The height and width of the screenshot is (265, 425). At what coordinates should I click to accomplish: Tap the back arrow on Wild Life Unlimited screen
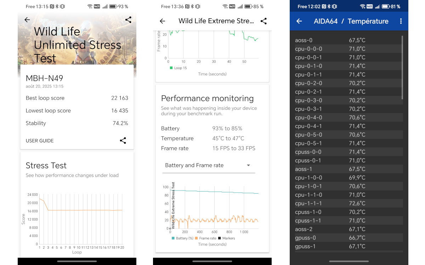click(27, 20)
